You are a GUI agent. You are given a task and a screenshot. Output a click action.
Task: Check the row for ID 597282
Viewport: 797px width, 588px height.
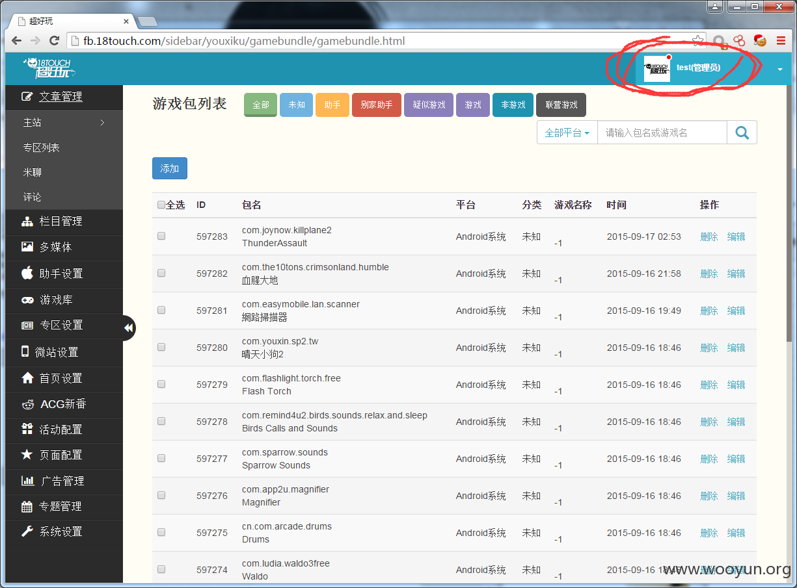click(161, 273)
